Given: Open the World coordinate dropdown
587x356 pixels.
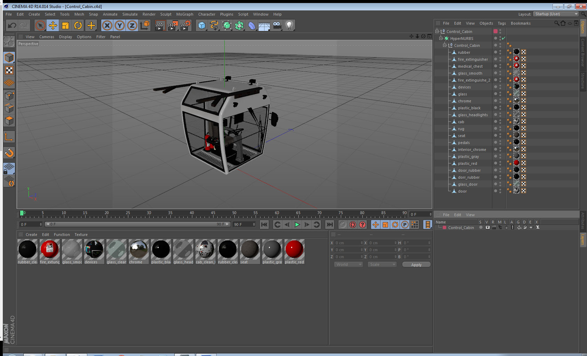Looking at the screenshot, I should 348,264.
